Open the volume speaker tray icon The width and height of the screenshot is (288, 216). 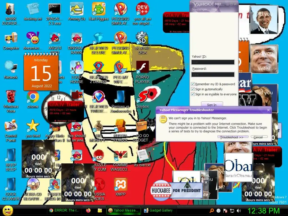coord(239,211)
